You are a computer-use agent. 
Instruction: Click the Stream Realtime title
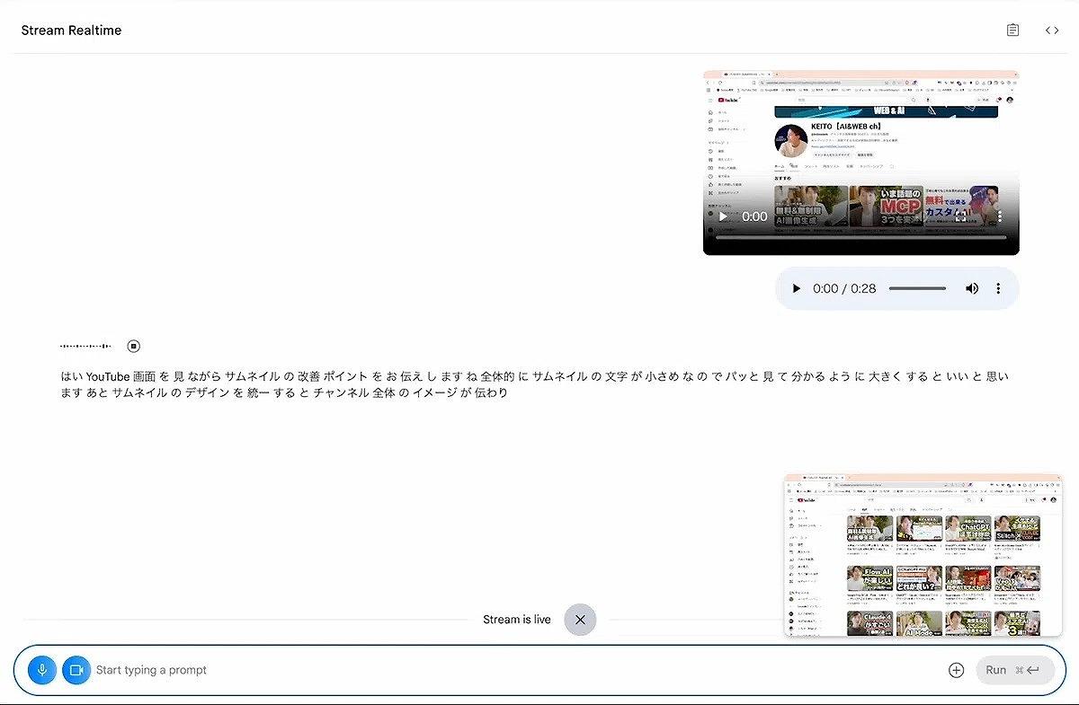[x=71, y=31]
